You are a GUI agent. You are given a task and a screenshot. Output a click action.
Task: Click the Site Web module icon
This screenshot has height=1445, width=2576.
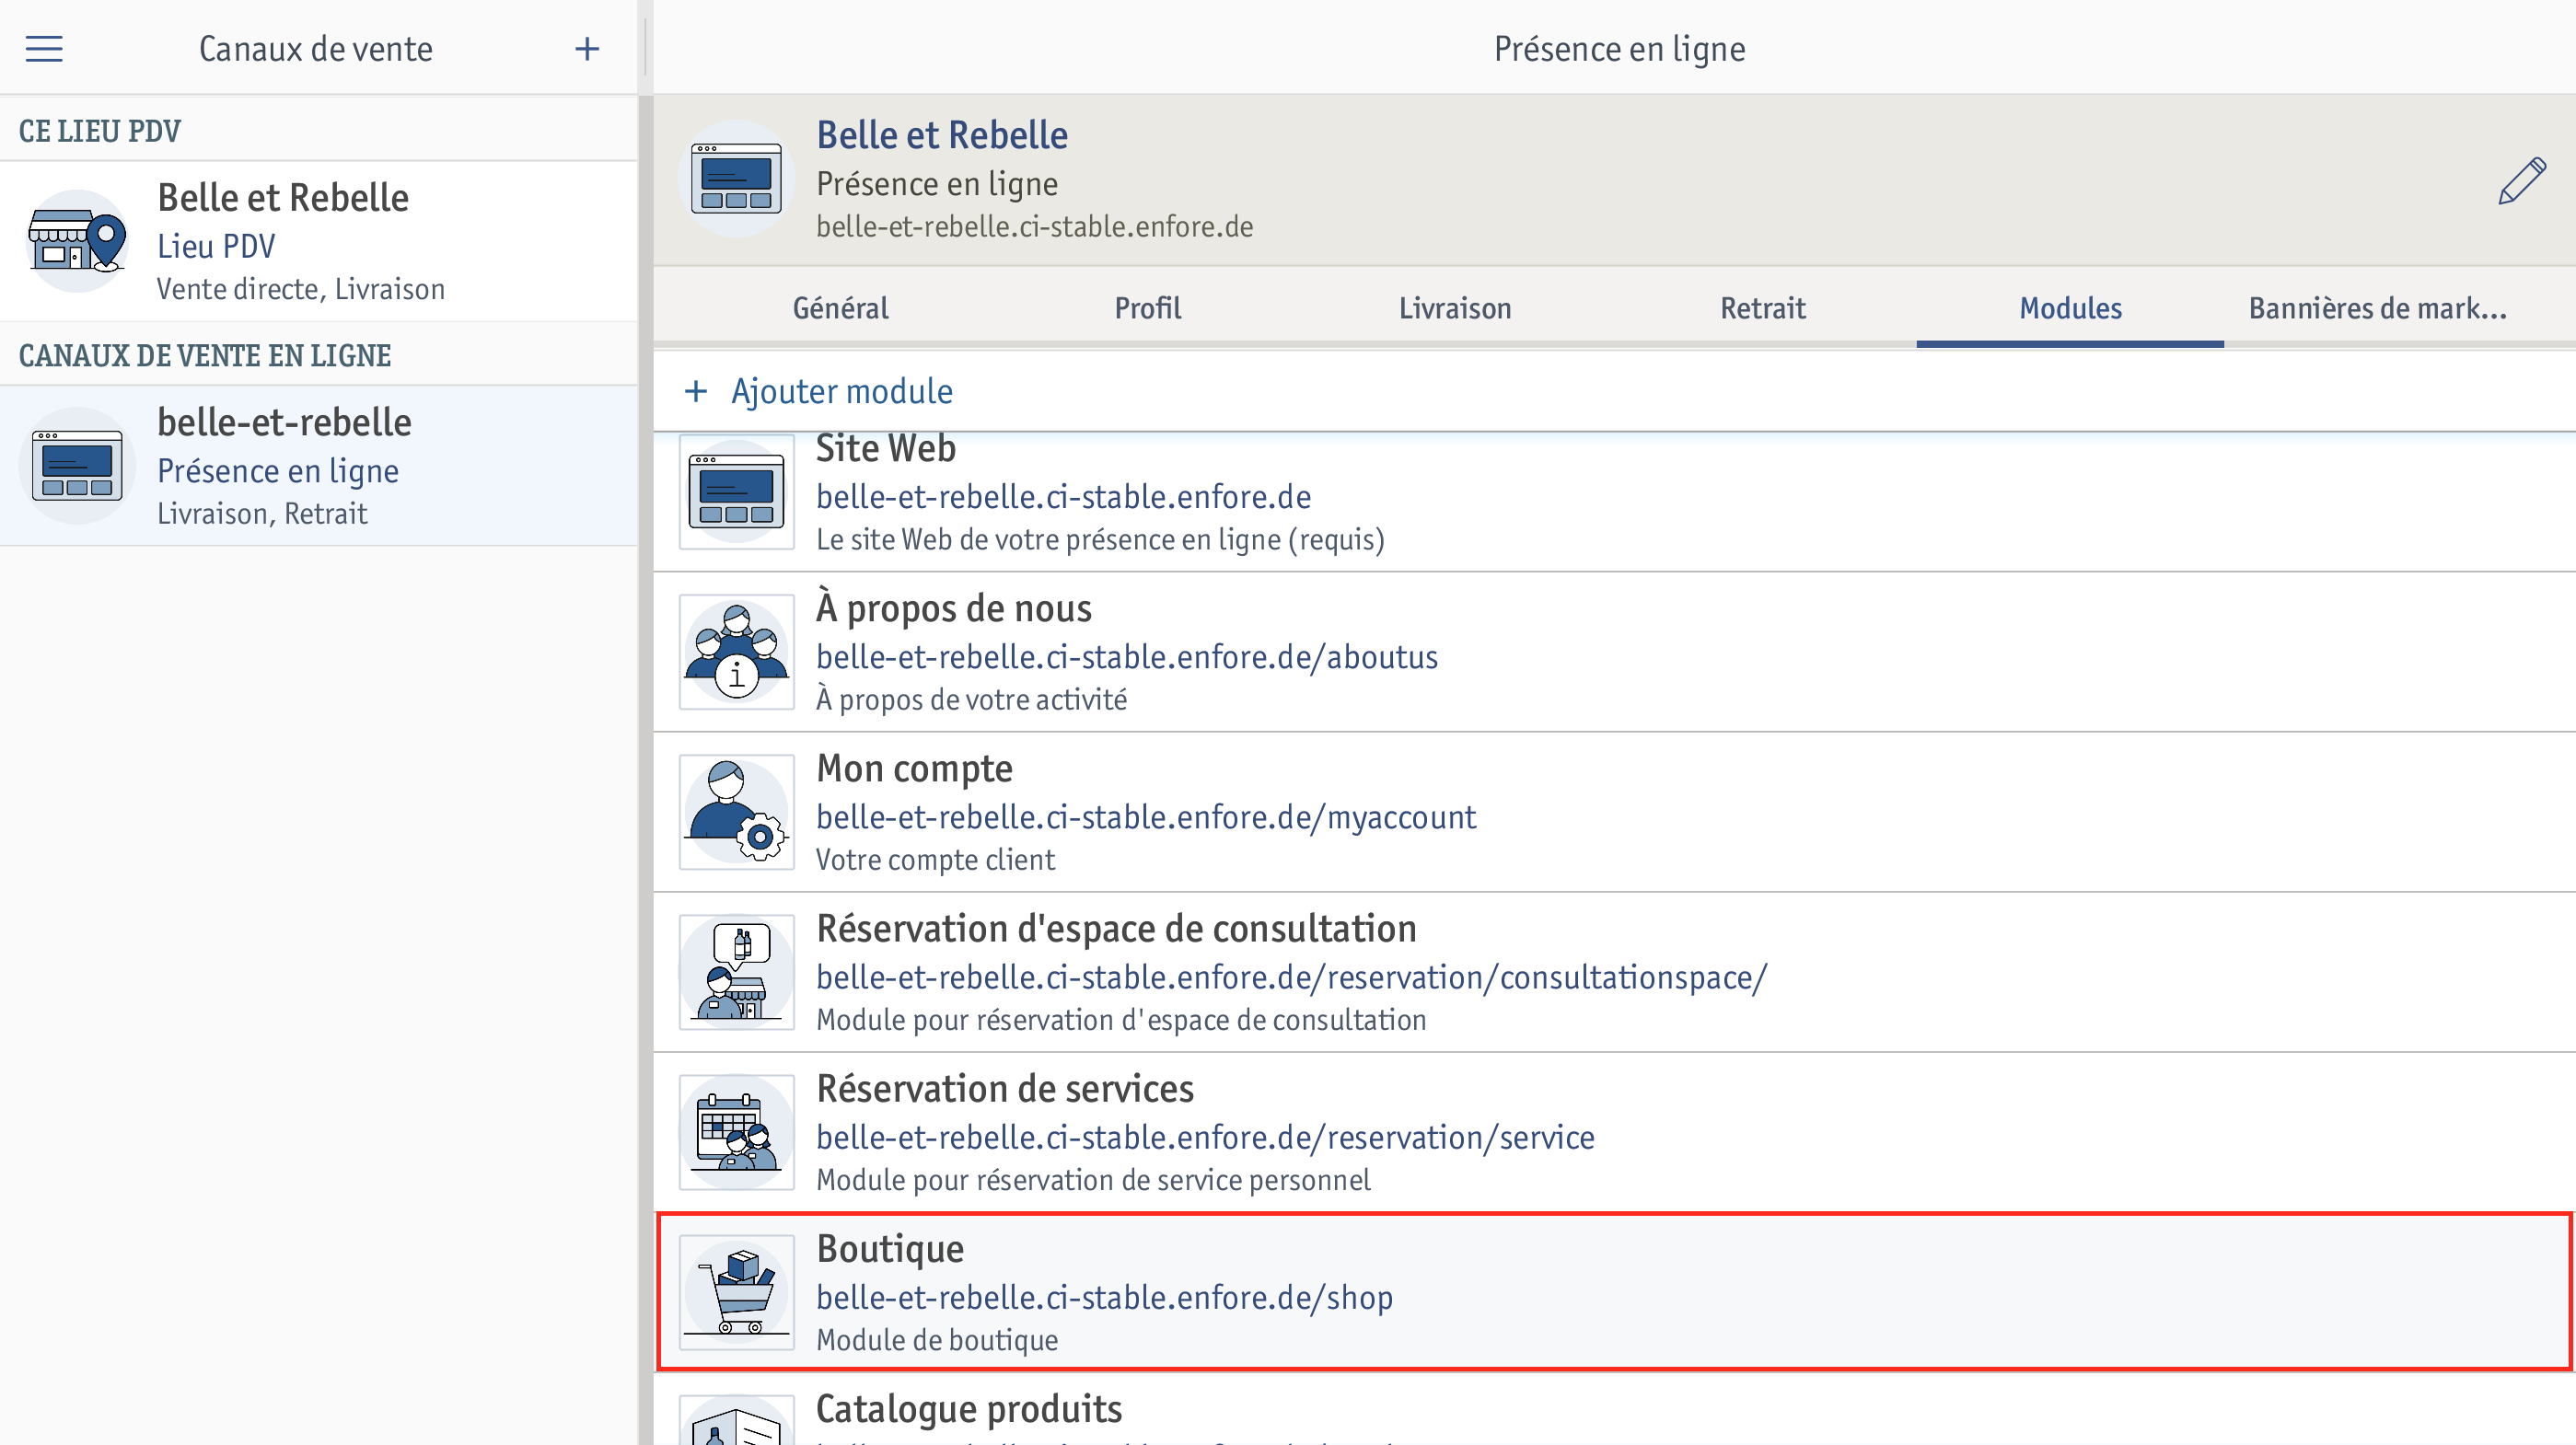click(737, 491)
